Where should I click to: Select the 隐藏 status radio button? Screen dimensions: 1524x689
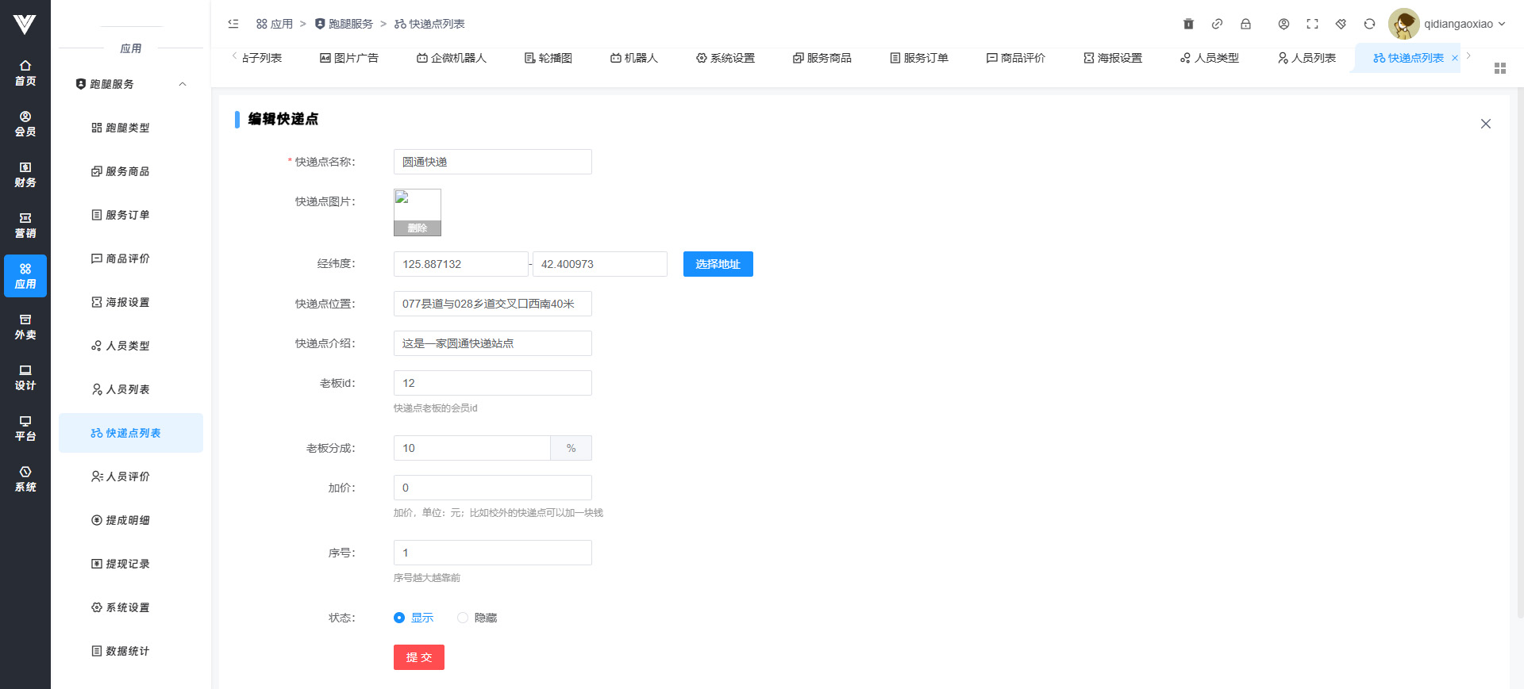coord(463,618)
